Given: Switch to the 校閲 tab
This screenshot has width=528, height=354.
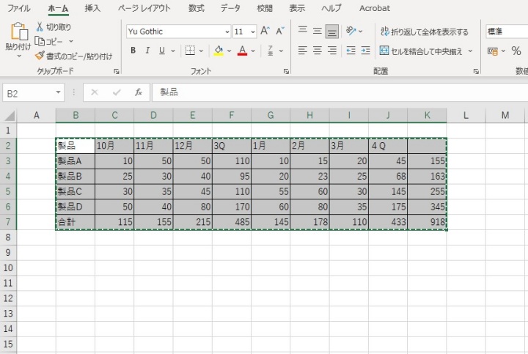Looking at the screenshot, I should click(265, 8).
